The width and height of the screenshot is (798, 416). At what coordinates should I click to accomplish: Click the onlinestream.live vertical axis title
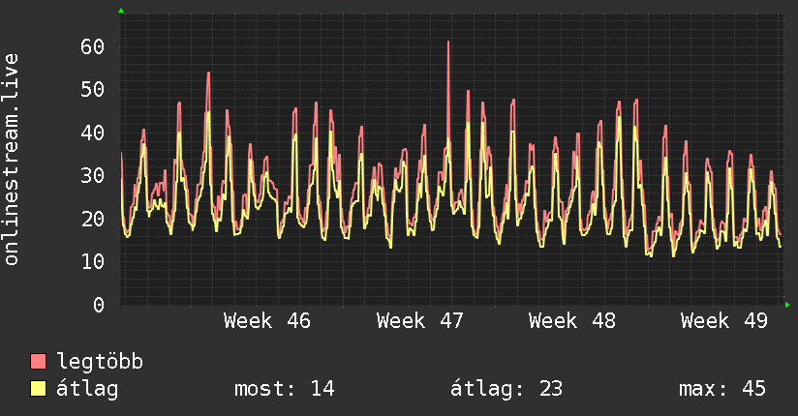(x=11, y=160)
